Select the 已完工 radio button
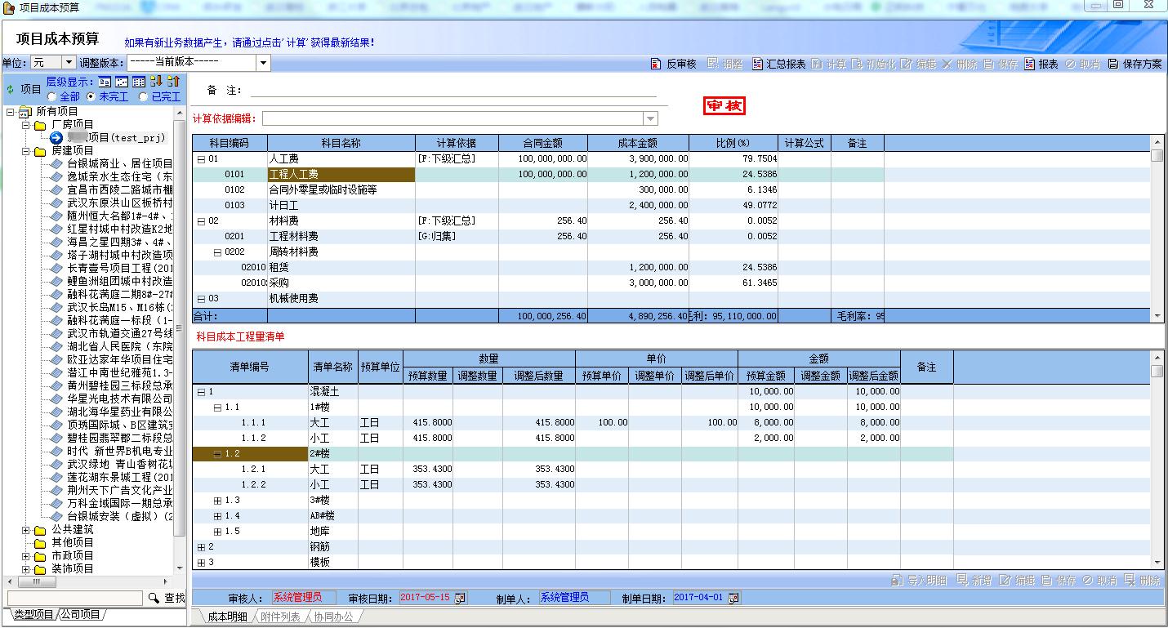This screenshot has height=628, width=1168. tap(144, 96)
